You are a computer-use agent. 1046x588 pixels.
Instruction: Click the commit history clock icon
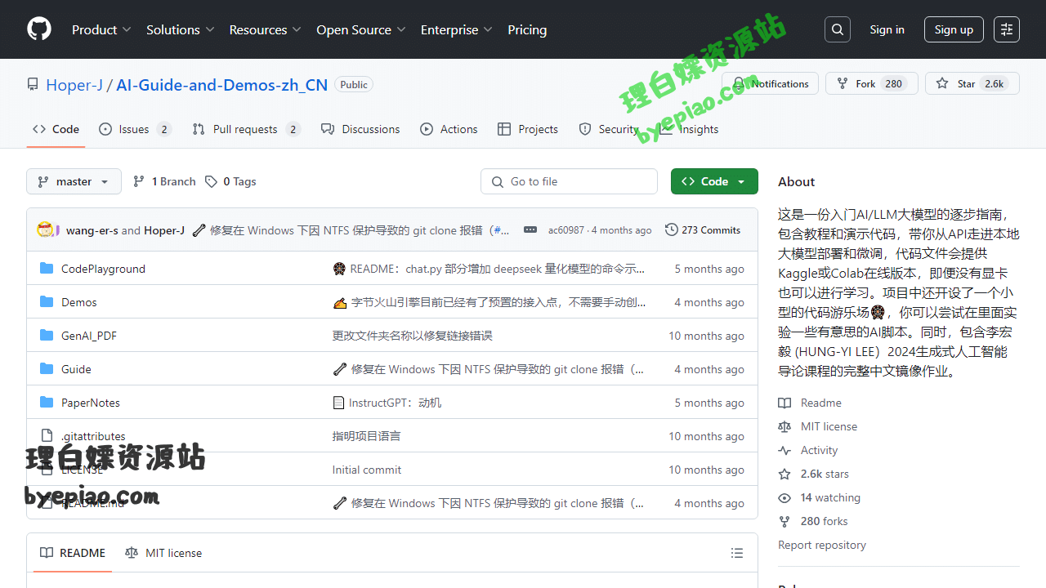(x=672, y=230)
